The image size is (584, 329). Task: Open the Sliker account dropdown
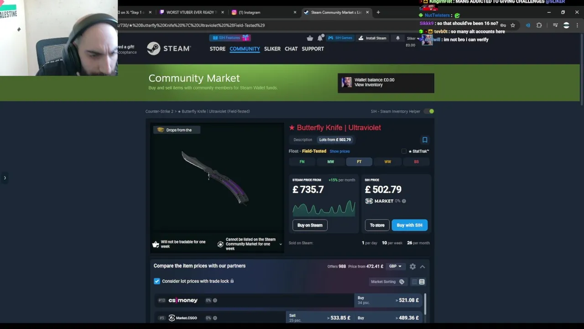412,38
